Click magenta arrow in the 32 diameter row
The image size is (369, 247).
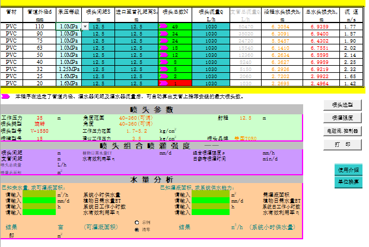tap(163, 69)
